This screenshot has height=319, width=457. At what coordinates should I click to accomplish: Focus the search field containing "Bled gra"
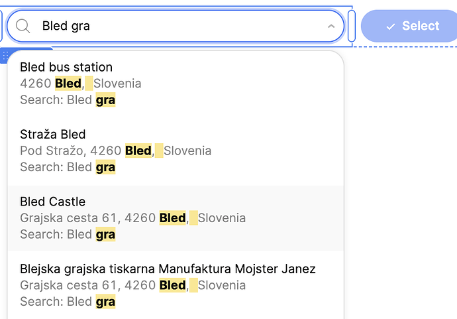[176, 26]
